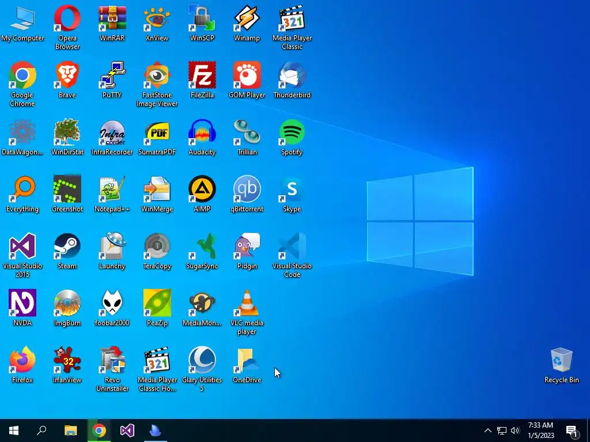This screenshot has height=442, width=590.
Task: Click the Pidgin shortcut
Action: point(247,252)
